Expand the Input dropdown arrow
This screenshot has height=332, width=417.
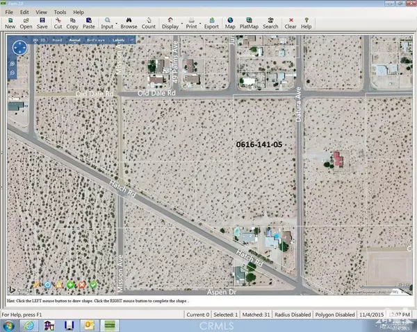click(116, 24)
